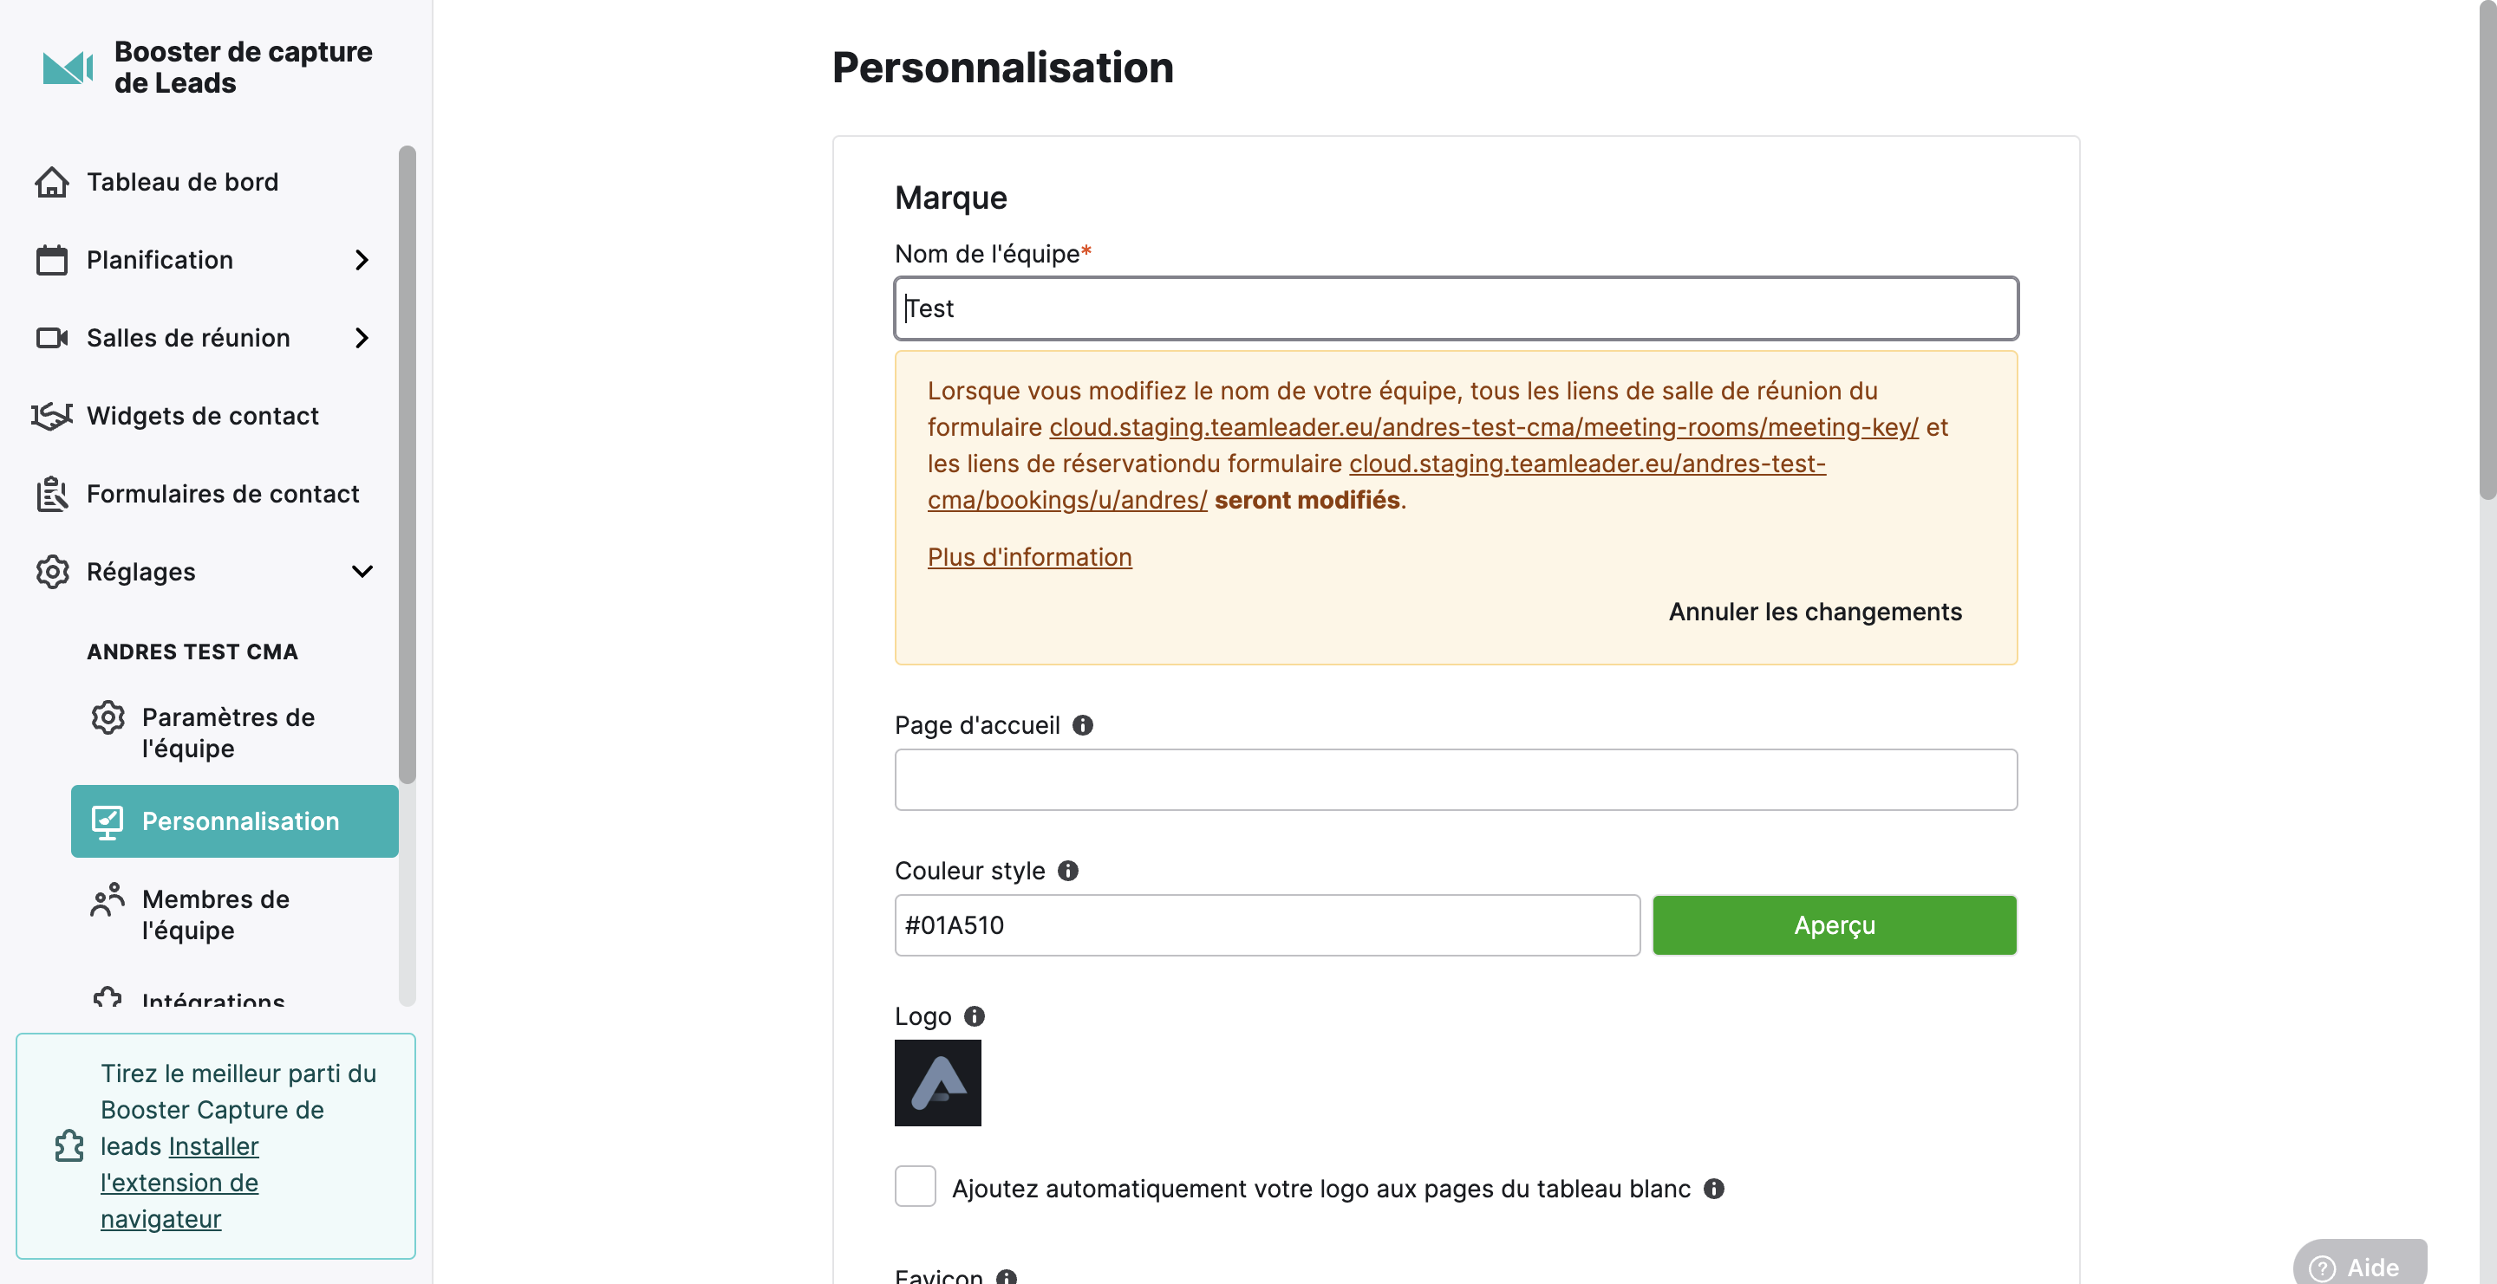The image size is (2497, 1284).
Task: Enable automatic logo on whiteboard pages
Action: click(915, 1186)
